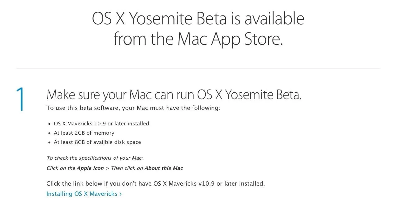Click "v10.9" in the Mavericks paragraph
395x214 pixels.
point(206,184)
